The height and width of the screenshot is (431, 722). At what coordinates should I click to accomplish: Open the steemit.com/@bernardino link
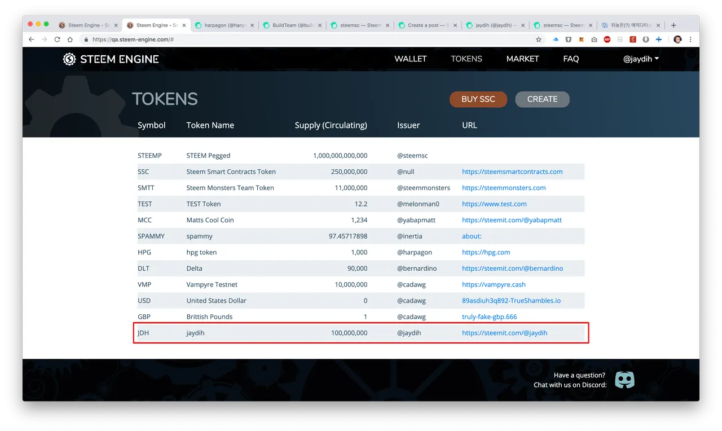click(x=512, y=269)
